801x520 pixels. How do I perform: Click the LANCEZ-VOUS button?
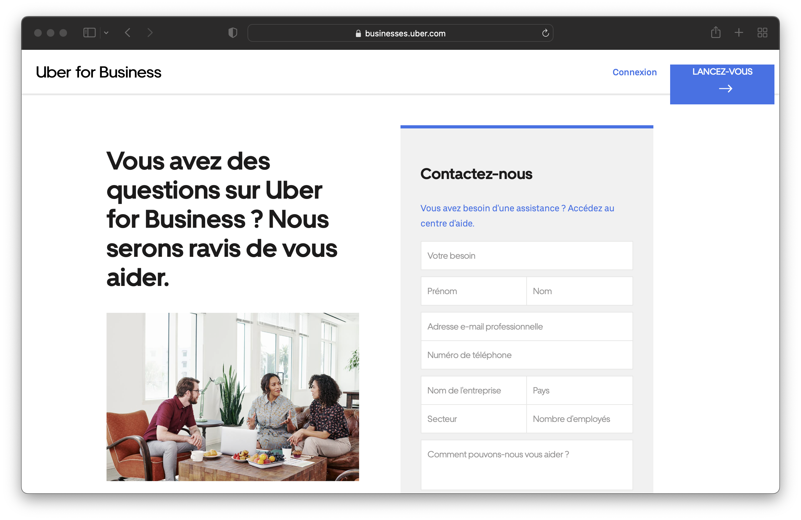pyautogui.click(x=722, y=84)
